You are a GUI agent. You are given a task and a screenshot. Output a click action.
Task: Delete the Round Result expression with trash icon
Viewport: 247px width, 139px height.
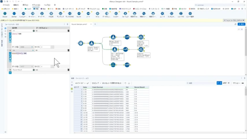click(x=68, y=70)
